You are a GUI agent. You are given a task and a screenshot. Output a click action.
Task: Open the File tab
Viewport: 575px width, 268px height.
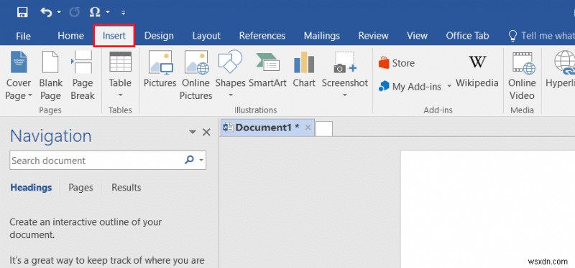coord(23,36)
